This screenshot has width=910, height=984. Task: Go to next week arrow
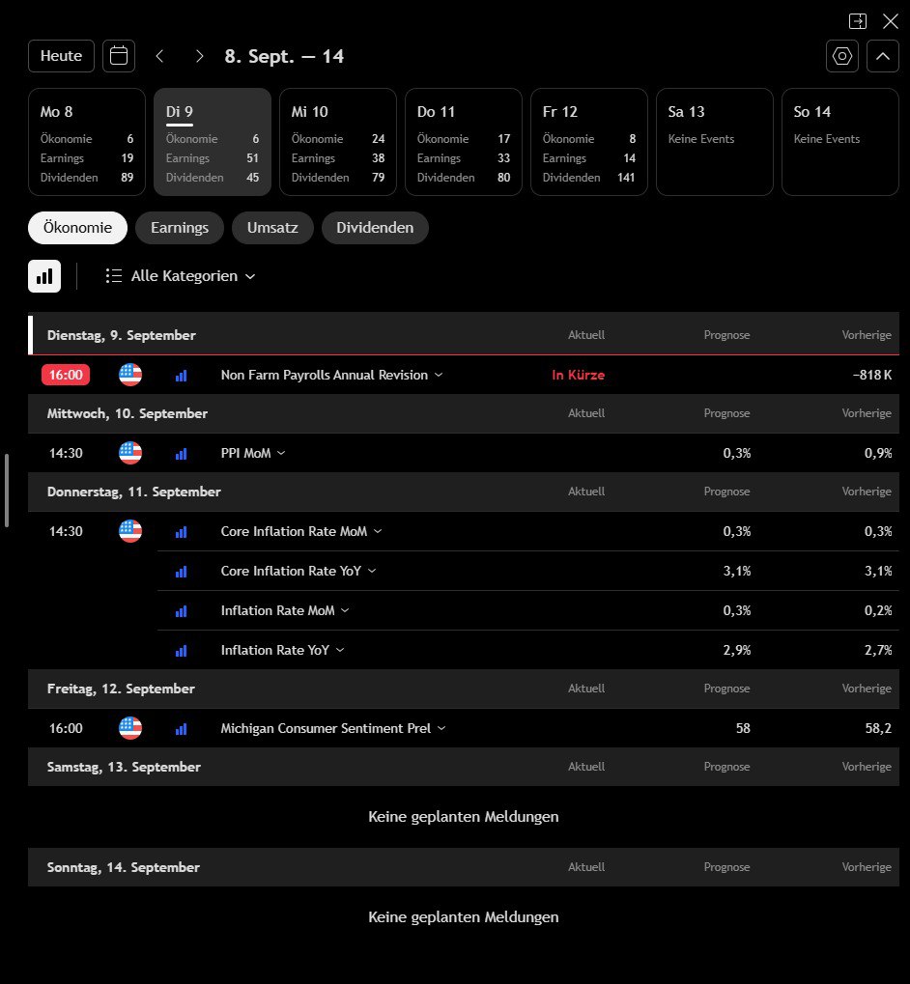(x=199, y=56)
